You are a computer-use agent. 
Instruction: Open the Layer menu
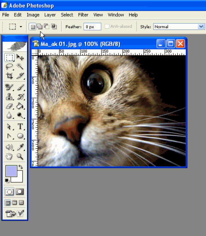[50, 15]
